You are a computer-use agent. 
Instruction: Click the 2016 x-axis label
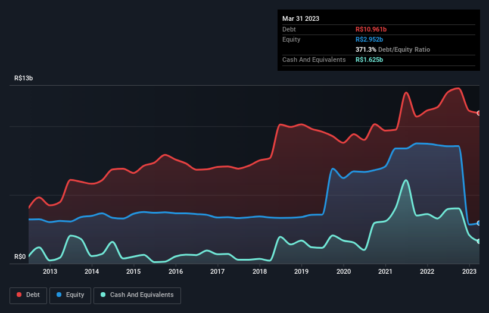pyautogui.click(x=176, y=271)
